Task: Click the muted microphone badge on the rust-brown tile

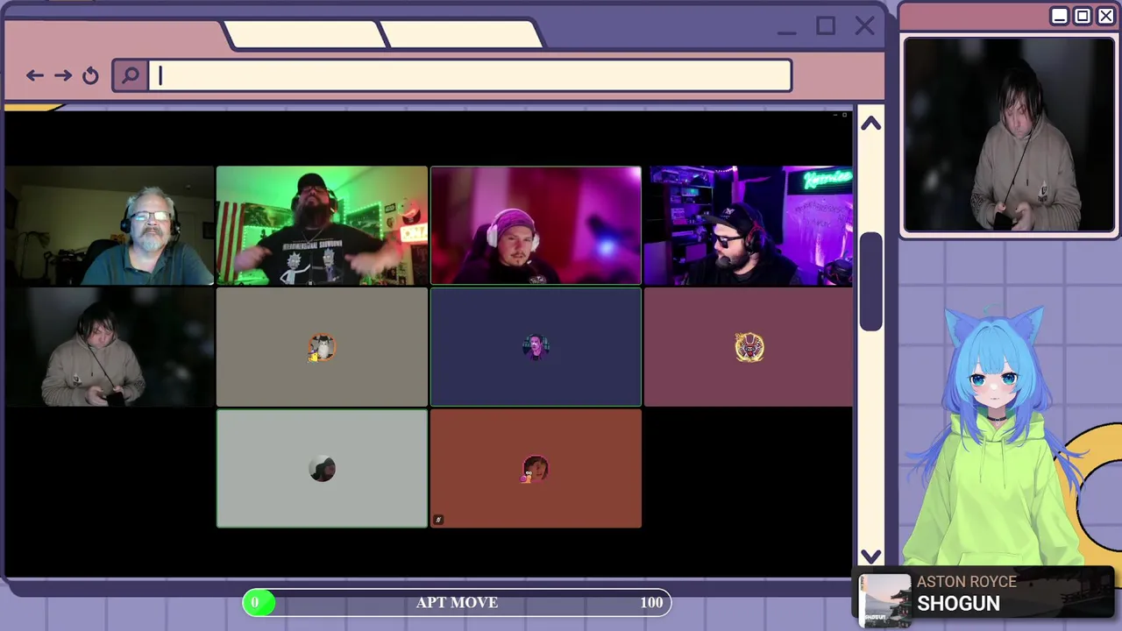Action: (438, 520)
